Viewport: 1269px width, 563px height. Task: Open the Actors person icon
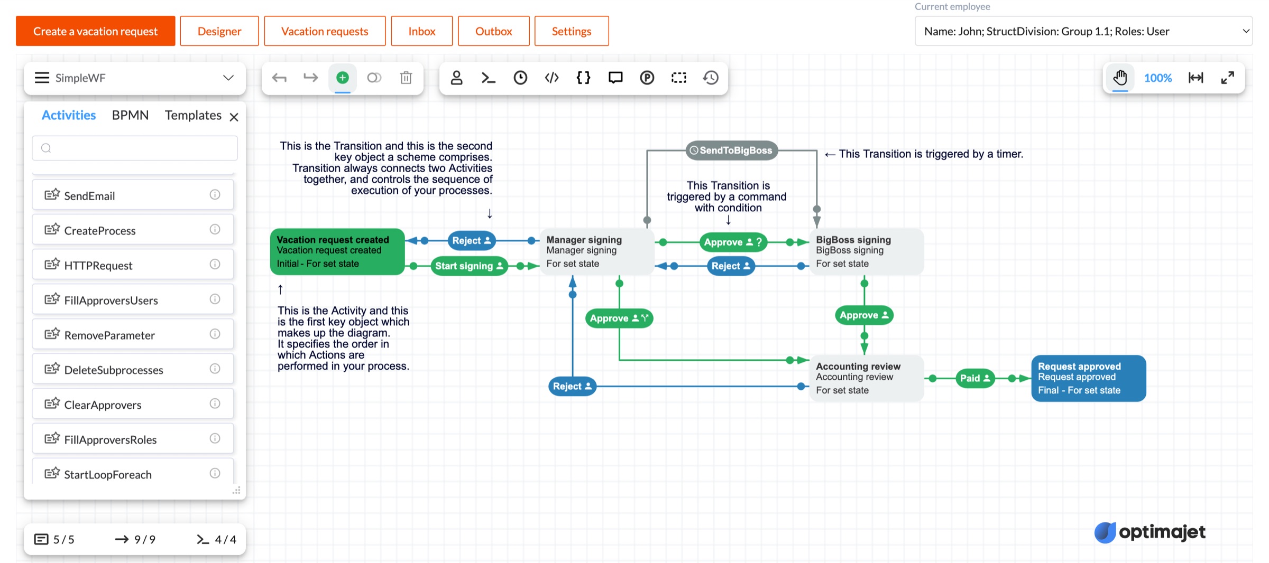[x=457, y=78]
